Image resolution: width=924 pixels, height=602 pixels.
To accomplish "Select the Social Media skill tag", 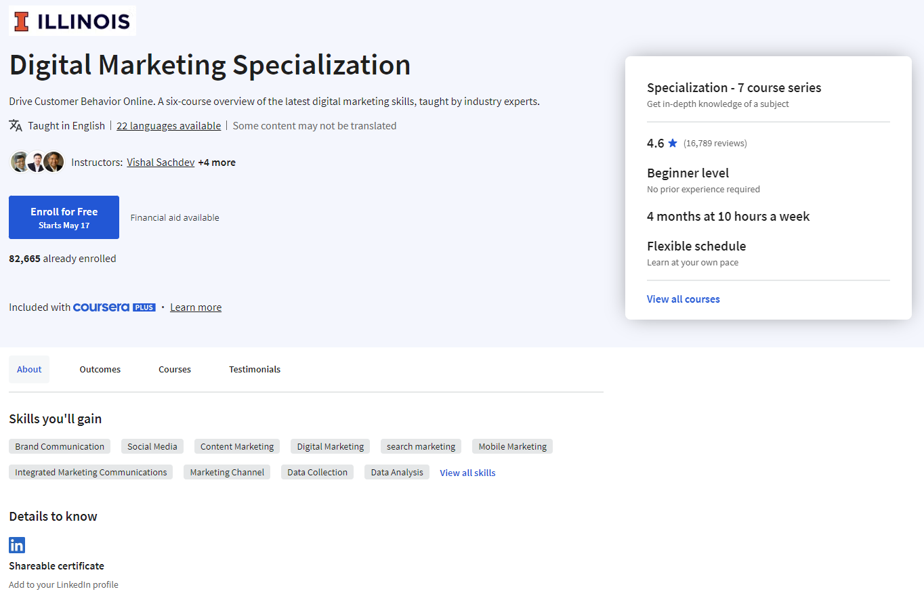I will point(152,446).
